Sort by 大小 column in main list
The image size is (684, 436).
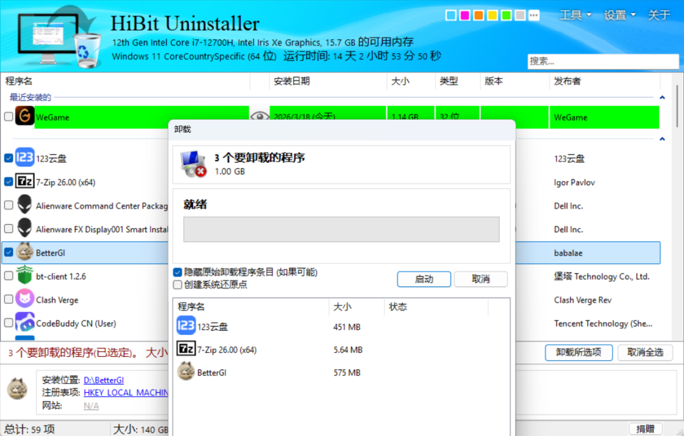410,81
